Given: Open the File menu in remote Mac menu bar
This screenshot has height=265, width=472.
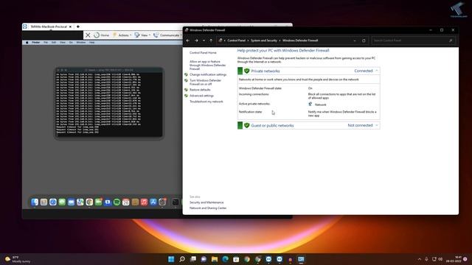Looking at the screenshot, I should 46,43.
